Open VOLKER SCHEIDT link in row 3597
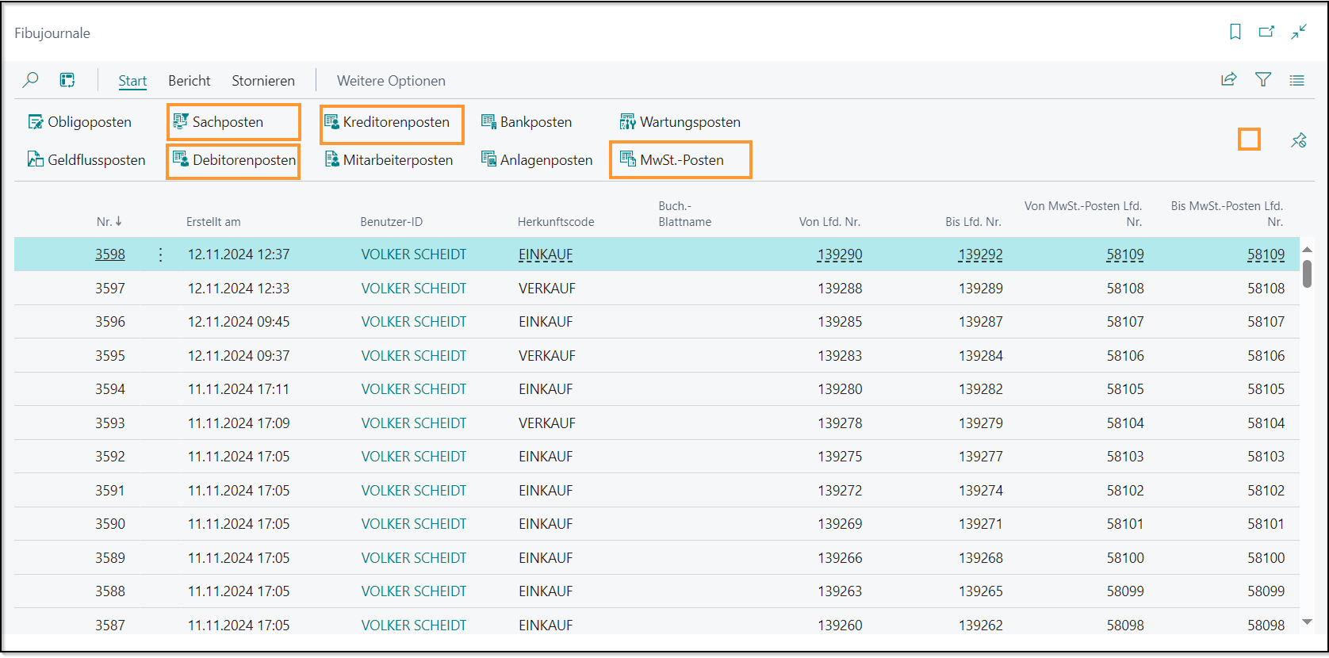The width and height of the screenshot is (1329, 658). [413, 289]
